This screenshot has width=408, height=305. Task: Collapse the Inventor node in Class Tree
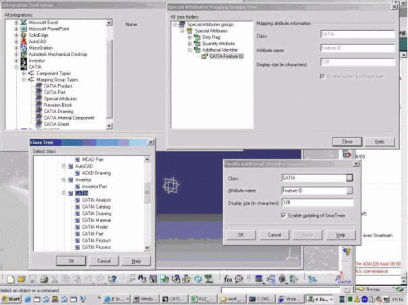[x=64, y=180]
